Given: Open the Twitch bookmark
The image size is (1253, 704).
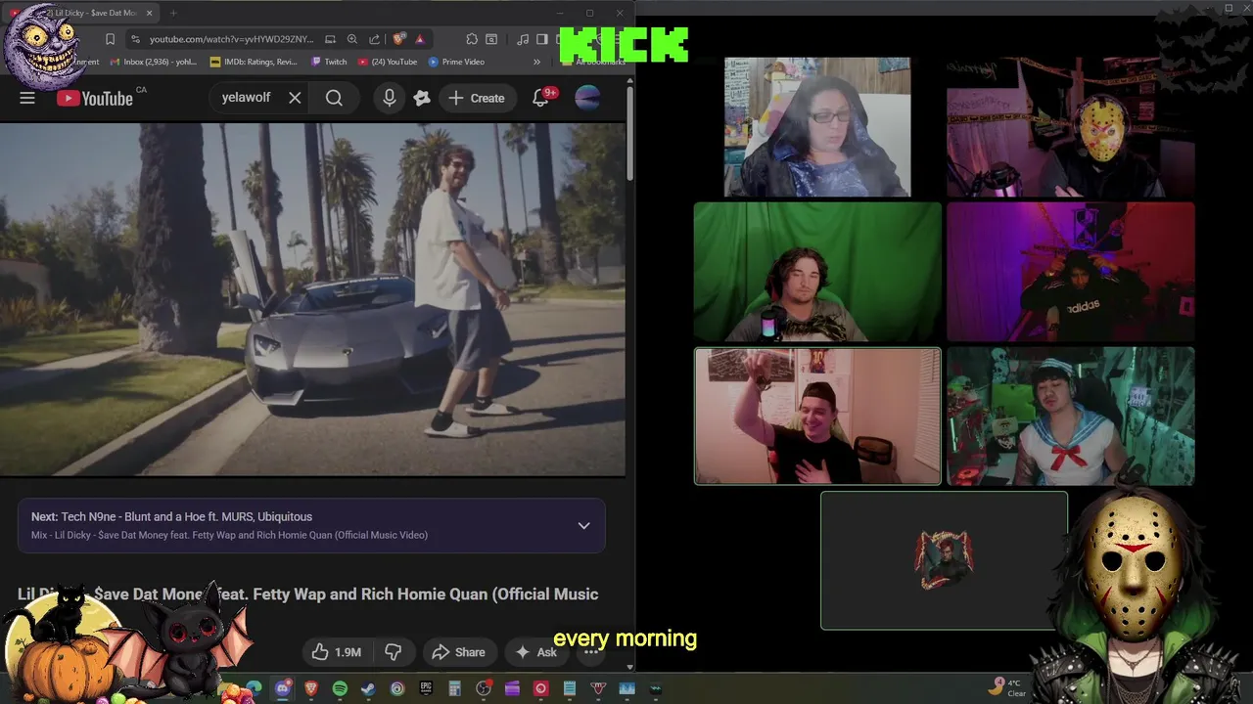Looking at the screenshot, I should pos(329,62).
